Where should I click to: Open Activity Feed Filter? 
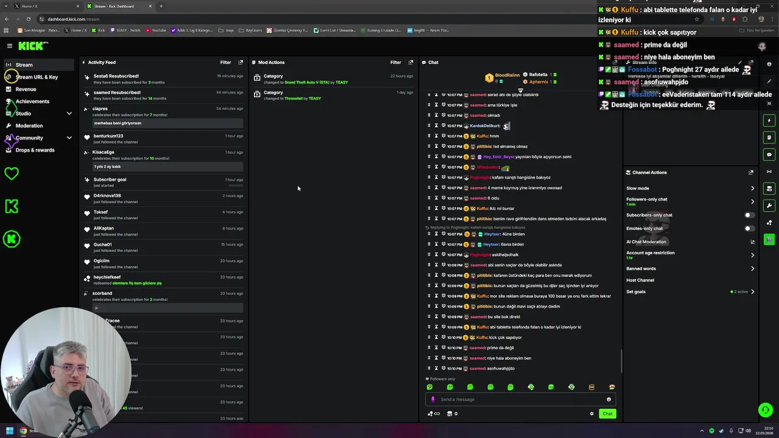[x=225, y=62]
